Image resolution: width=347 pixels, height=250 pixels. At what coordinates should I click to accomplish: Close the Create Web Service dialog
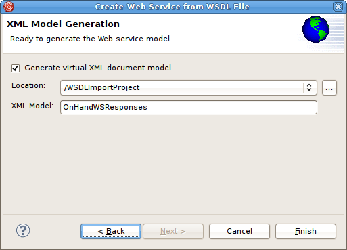[338, 7]
